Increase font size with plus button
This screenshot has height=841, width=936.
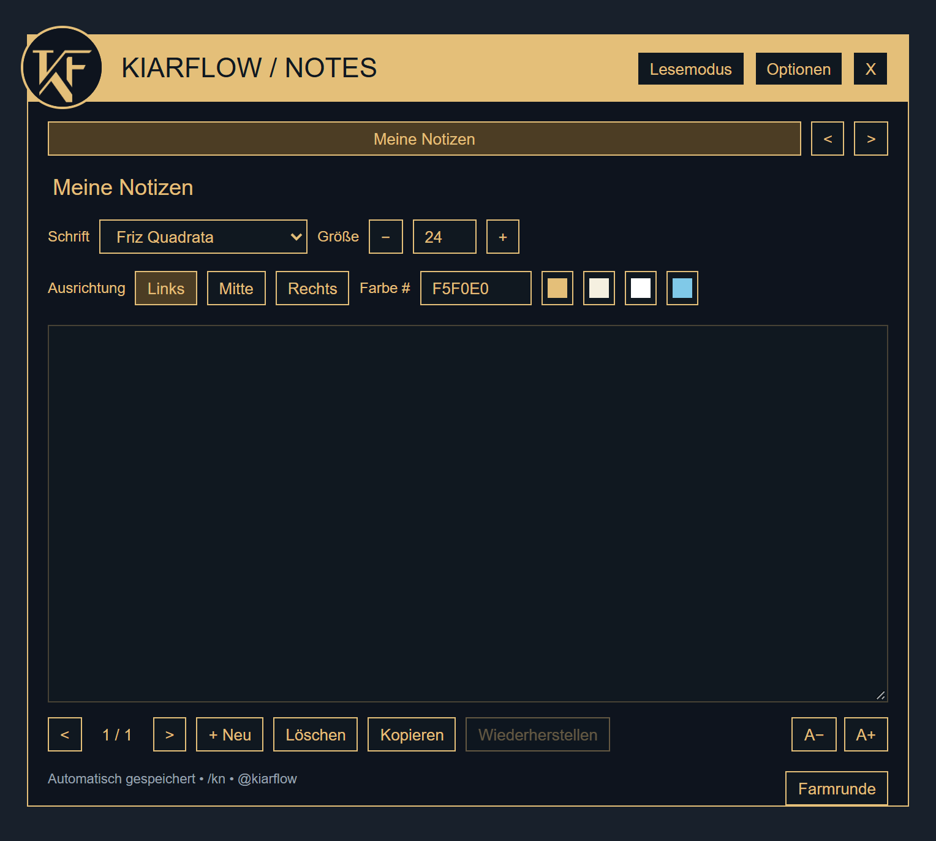(503, 237)
